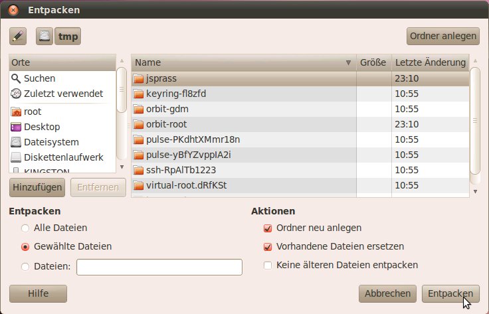
Task: Open Dateisystem in the places sidebar
Action: point(50,142)
